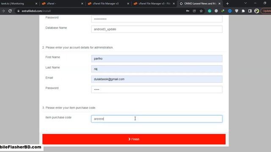Image resolution: width=271 pixels, height=152 pixels.
Task: Edit the Email field
Action: [157, 79]
